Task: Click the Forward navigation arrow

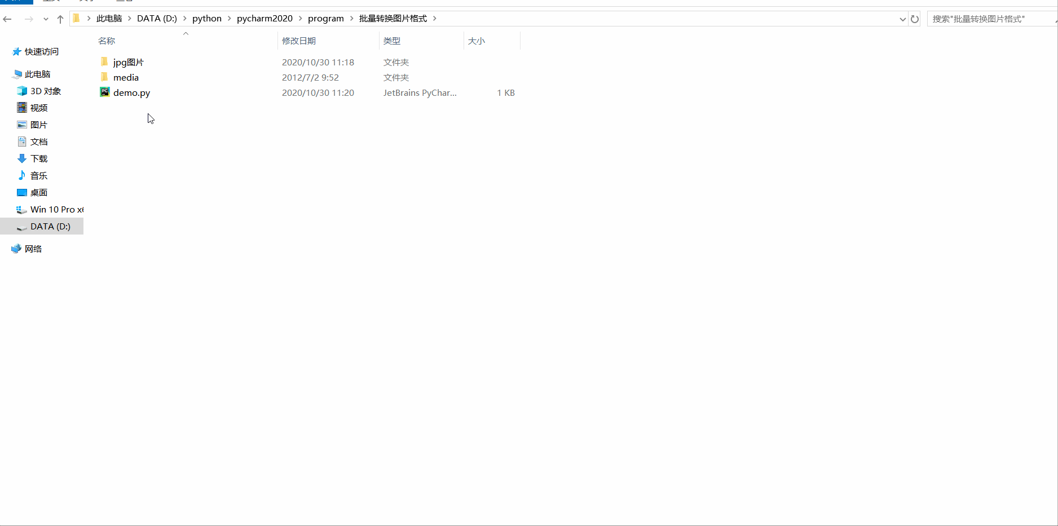Action: pyautogui.click(x=29, y=19)
